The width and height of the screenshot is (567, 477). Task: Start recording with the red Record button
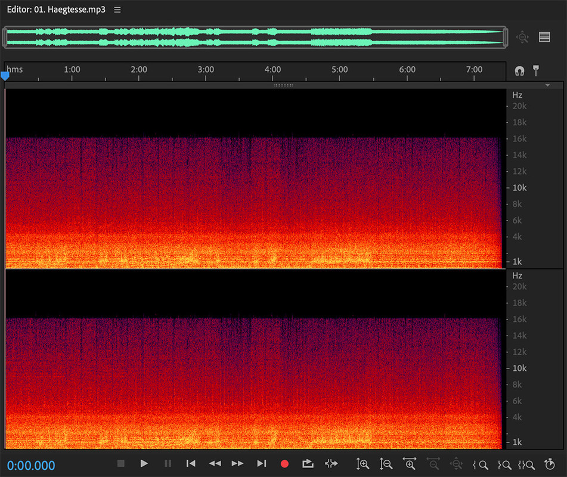coord(284,464)
